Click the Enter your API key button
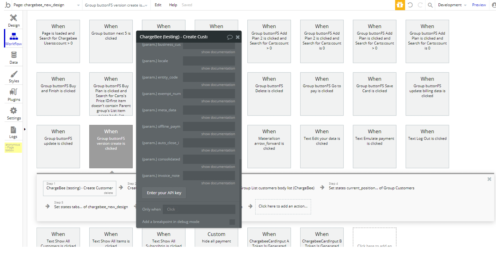Image resolution: width=496 pixels, height=258 pixels. coord(164,193)
